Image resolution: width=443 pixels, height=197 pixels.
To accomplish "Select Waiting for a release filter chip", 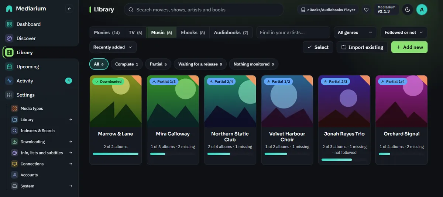I will coord(200,64).
